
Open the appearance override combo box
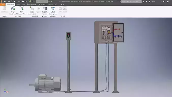[42, 2]
